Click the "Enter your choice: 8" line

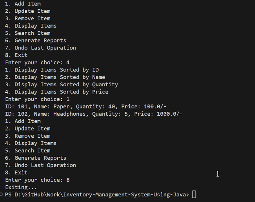37,180
